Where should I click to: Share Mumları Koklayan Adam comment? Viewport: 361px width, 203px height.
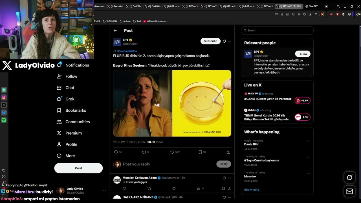[x=230, y=189]
